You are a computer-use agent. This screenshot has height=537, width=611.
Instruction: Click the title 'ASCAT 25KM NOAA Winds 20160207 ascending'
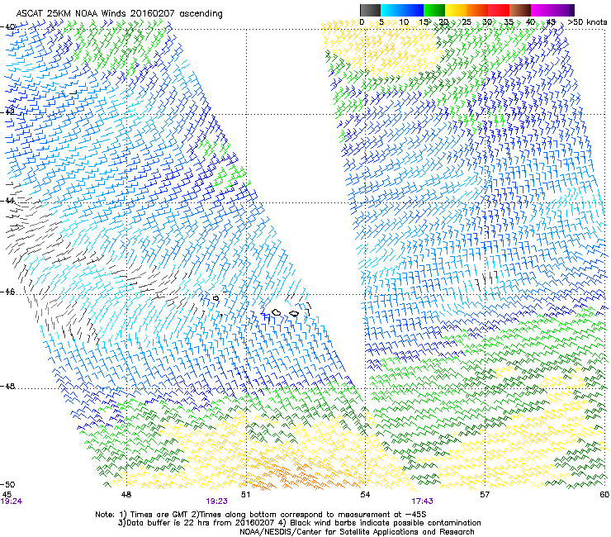(x=119, y=14)
